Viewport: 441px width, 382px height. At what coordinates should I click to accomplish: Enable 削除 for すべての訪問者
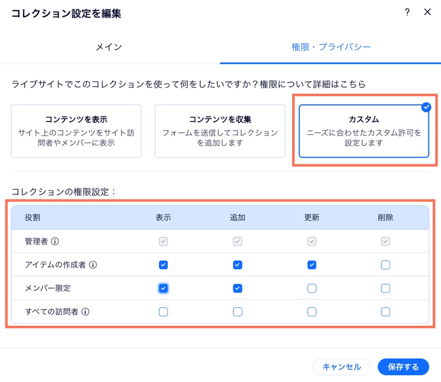(385, 311)
